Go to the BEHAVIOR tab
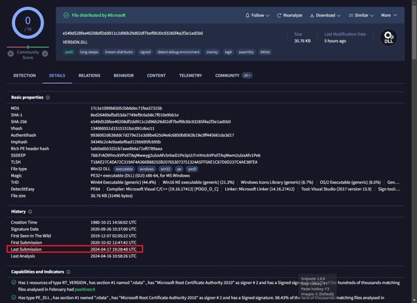The height and width of the screenshot is (303, 417). pos(124,76)
